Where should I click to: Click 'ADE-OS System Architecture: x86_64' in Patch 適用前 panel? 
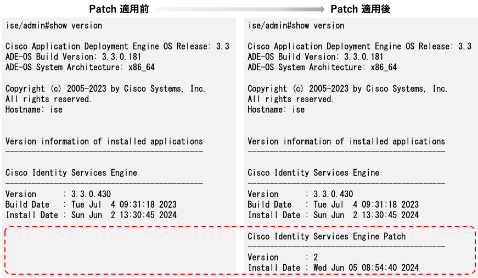click(80, 67)
